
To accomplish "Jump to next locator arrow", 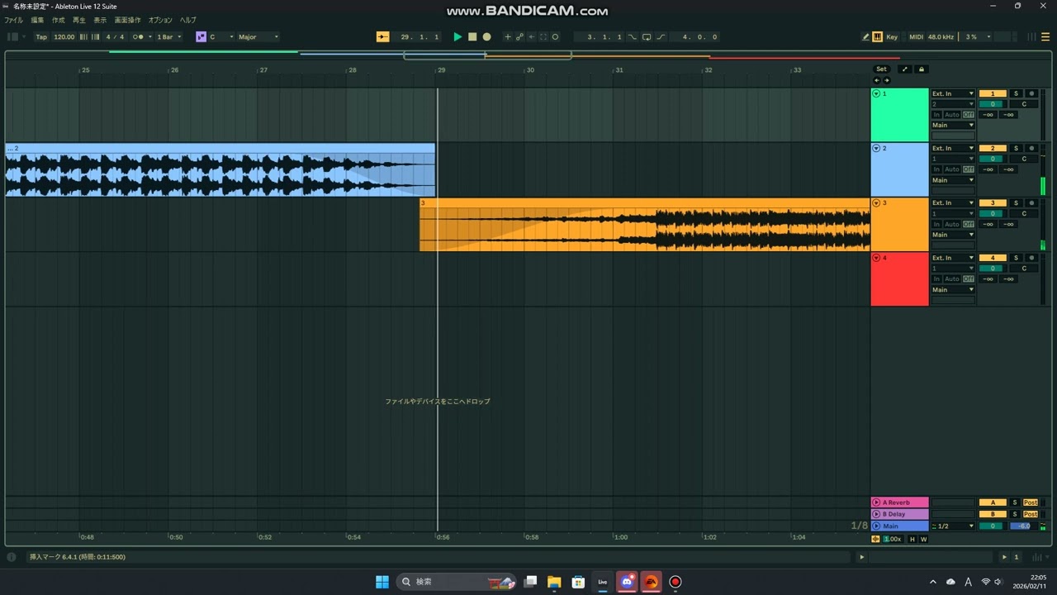I will [887, 80].
